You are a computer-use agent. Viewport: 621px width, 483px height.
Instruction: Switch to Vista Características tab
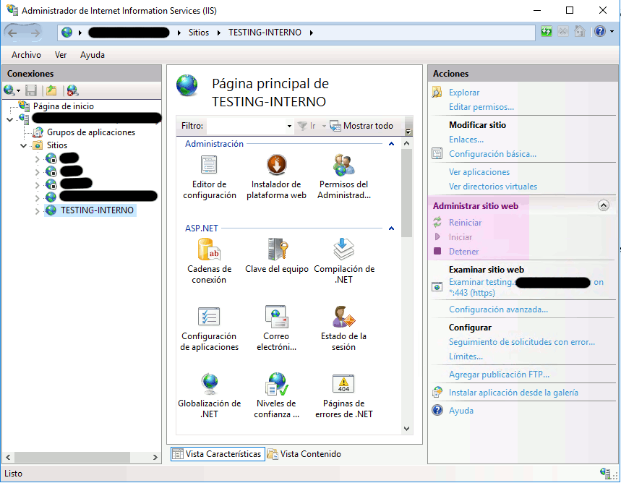(218, 453)
